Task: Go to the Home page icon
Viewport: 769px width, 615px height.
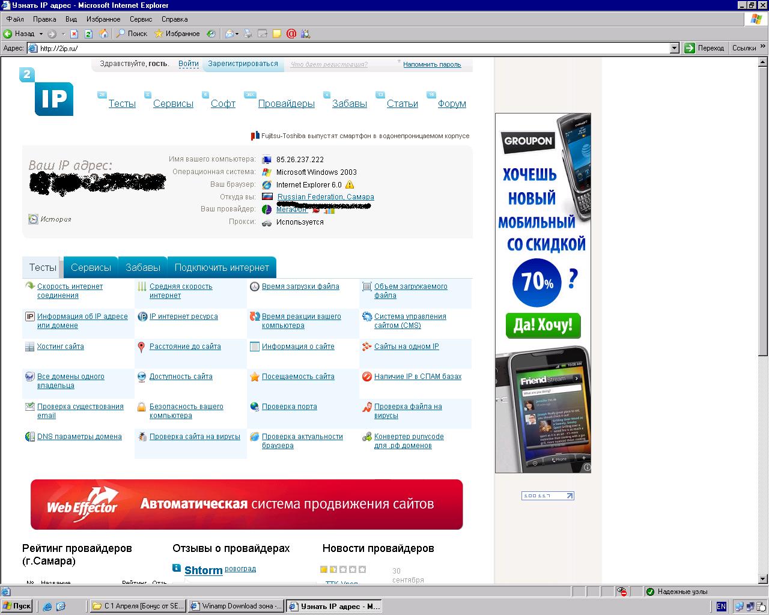Action: 104,34
